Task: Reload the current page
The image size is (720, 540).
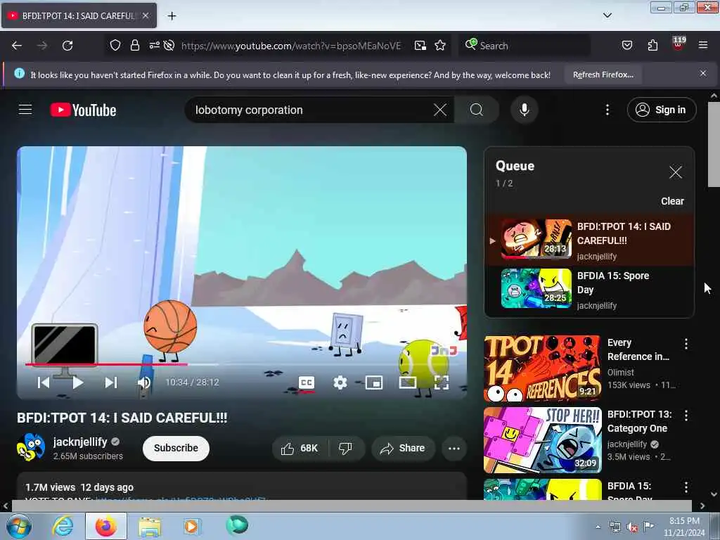Action: 67,46
